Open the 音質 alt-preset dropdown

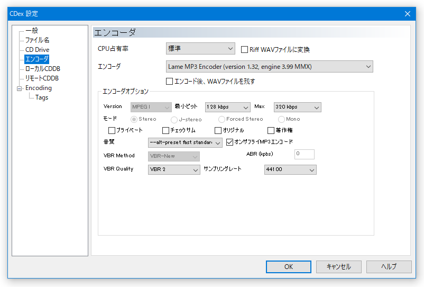(x=185, y=142)
